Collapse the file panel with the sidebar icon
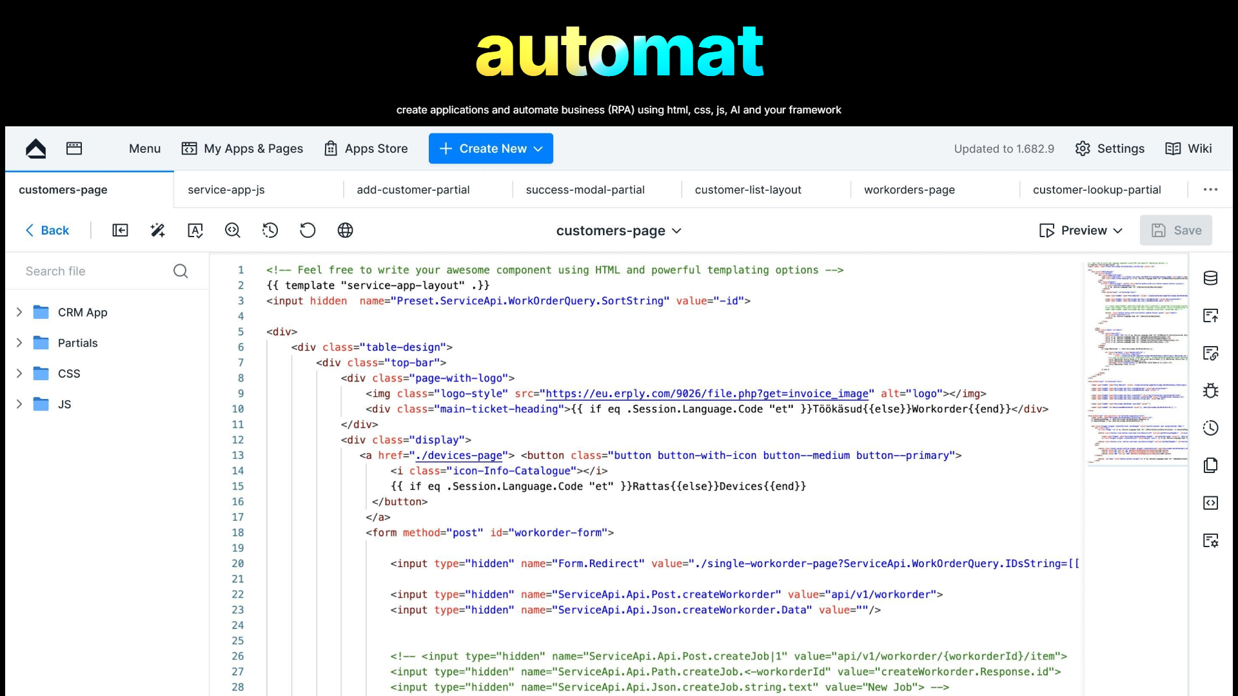 120,230
